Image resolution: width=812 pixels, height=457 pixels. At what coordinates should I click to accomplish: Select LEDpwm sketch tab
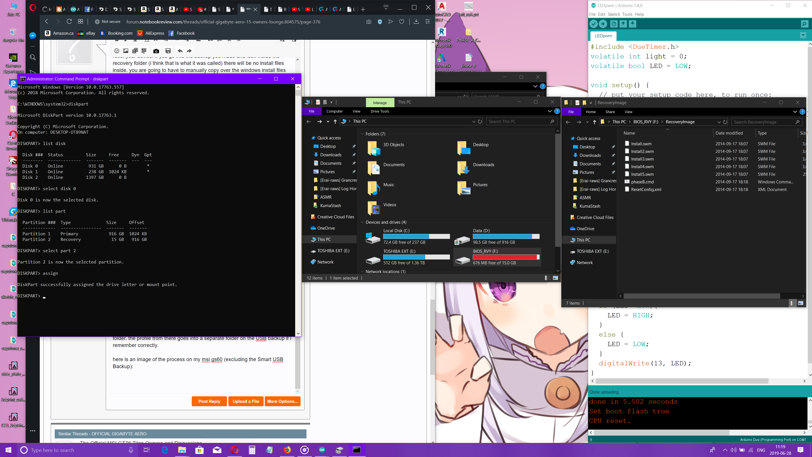[603, 36]
